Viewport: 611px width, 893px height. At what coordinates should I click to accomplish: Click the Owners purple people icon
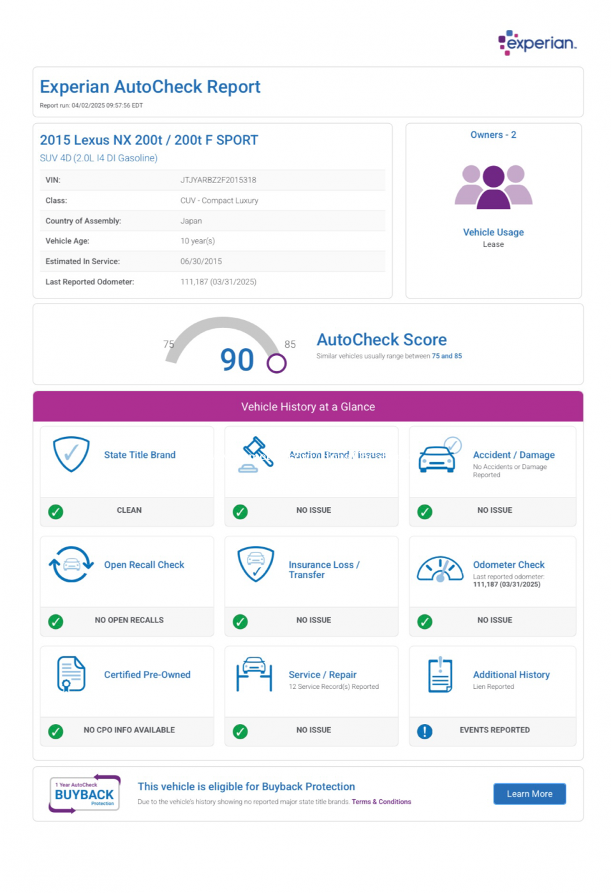pyautogui.click(x=493, y=186)
